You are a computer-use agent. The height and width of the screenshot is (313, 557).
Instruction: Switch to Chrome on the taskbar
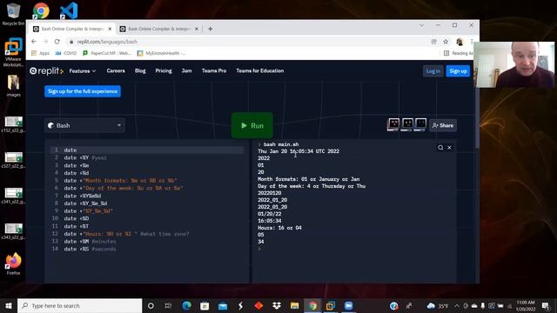pos(312,305)
